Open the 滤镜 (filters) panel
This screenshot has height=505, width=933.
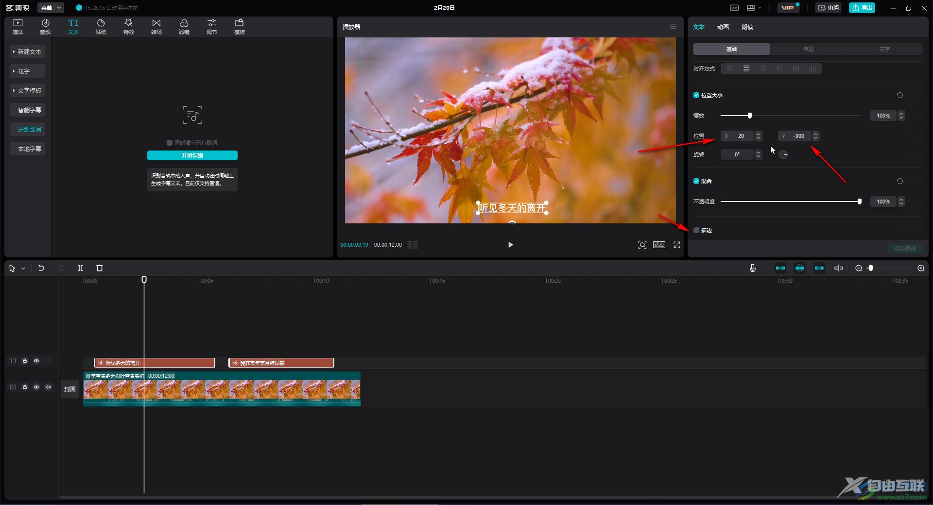pyautogui.click(x=184, y=27)
